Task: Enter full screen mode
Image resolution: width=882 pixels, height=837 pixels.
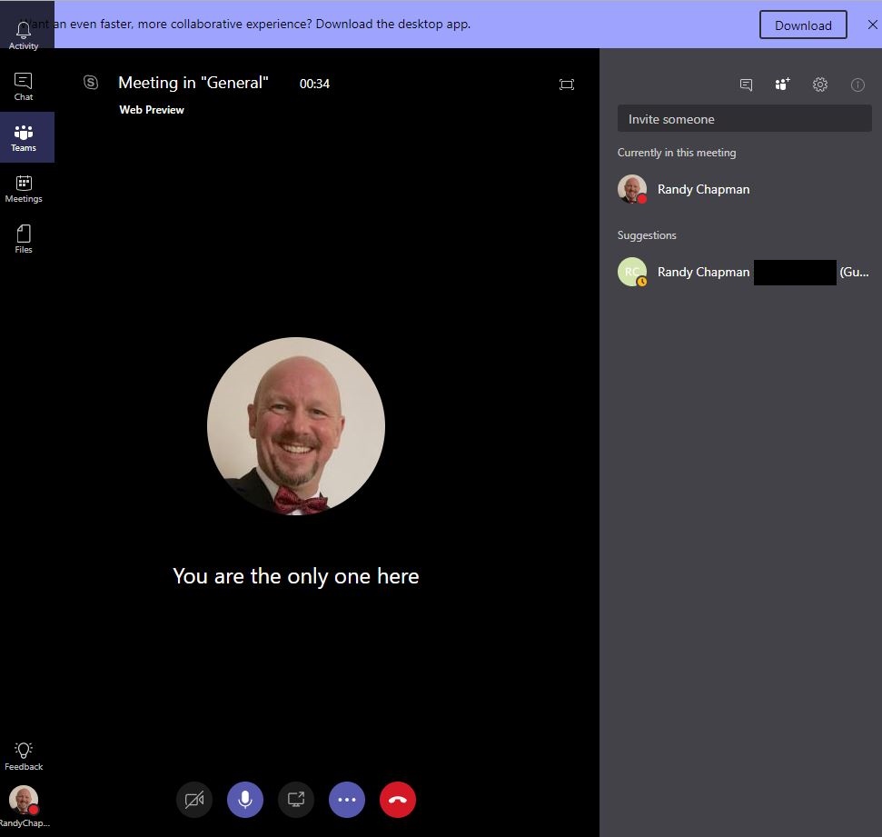Action: click(567, 85)
